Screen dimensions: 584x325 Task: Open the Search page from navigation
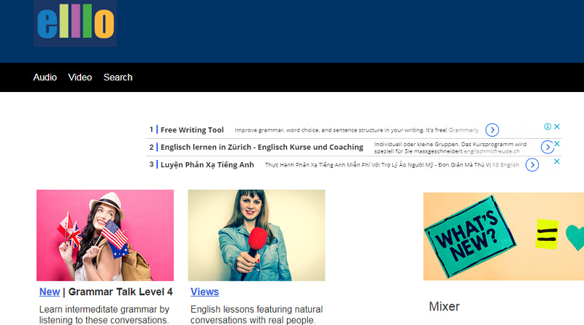tap(118, 77)
